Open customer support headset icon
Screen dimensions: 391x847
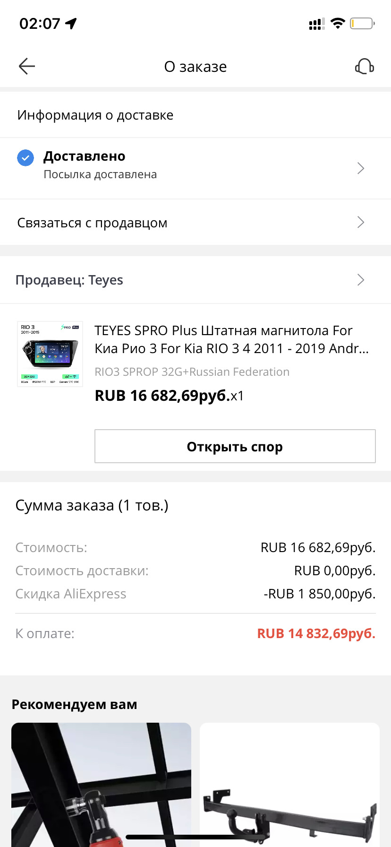click(x=365, y=67)
